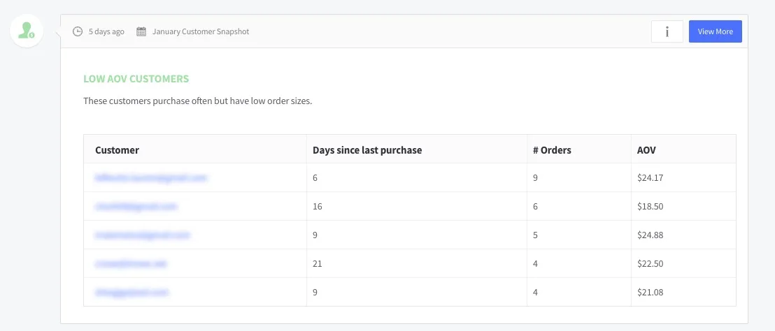Sort by Days since last purchase header
Viewport: 775px width, 331px height.
pyautogui.click(x=367, y=149)
